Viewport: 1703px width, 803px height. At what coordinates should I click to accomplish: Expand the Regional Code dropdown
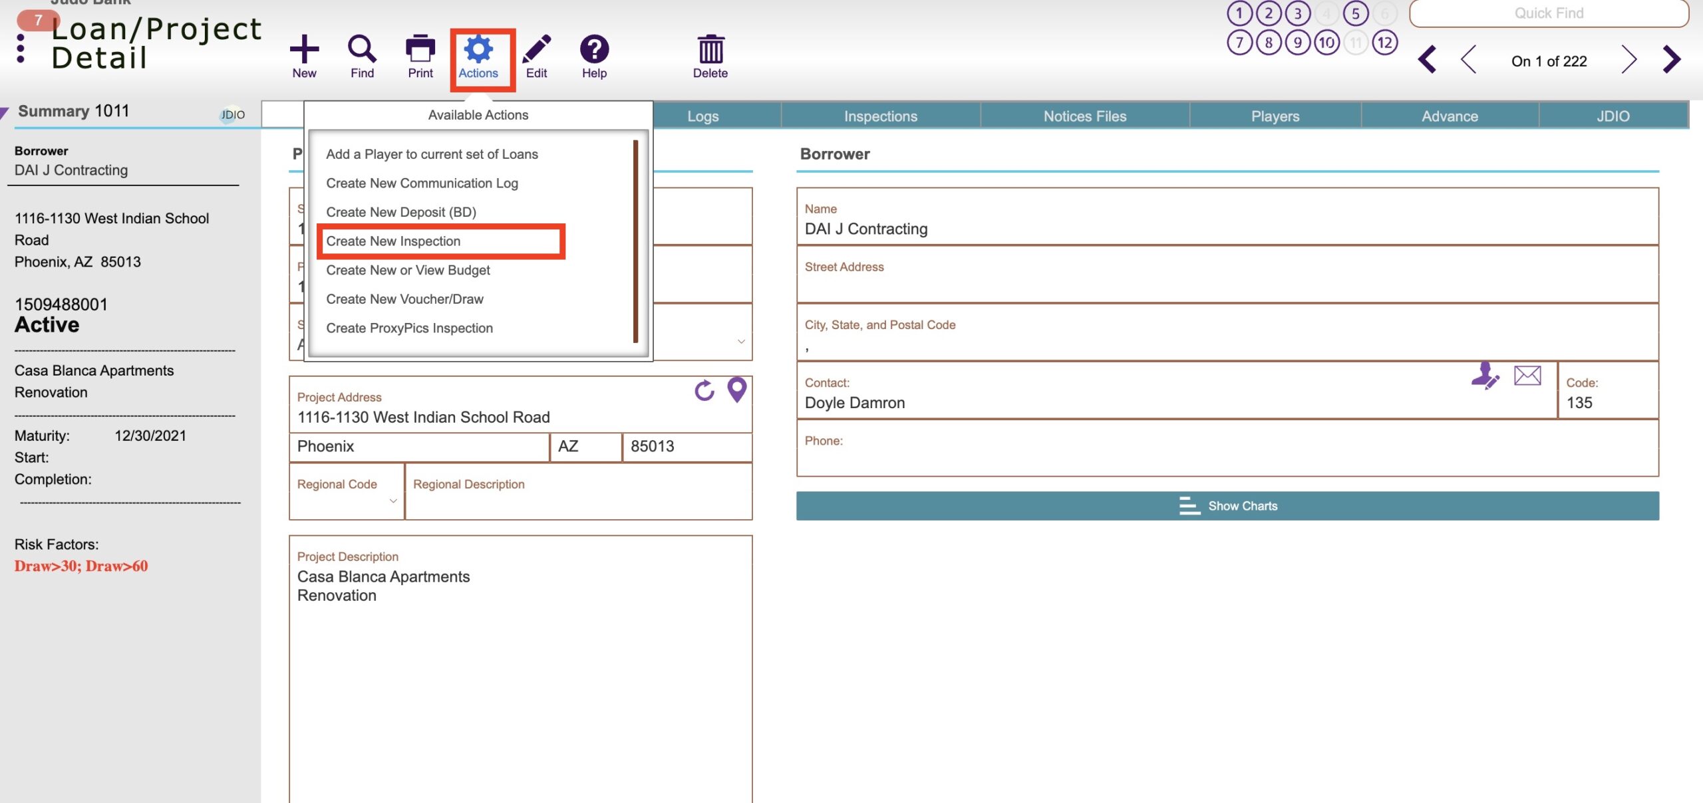392,500
